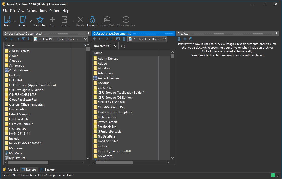The width and height of the screenshot is (282, 179).
Task: Toggle pin on left Documents panel
Action: (88, 33)
